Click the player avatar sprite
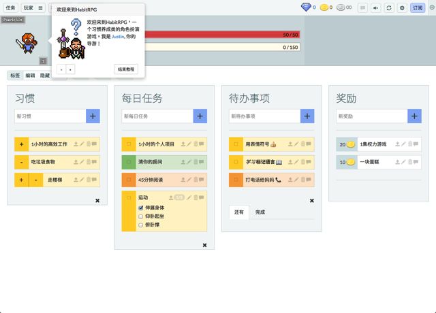This screenshot has width=436, height=313. (27, 43)
